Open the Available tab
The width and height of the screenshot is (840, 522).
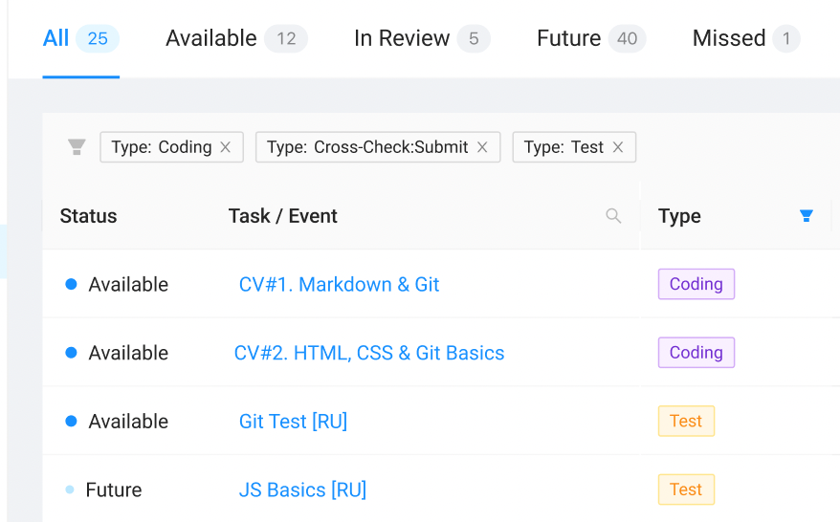click(x=236, y=38)
